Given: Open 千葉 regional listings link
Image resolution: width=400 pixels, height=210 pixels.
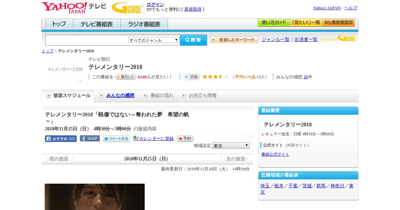Looking at the screenshot, I should (293, 186).
